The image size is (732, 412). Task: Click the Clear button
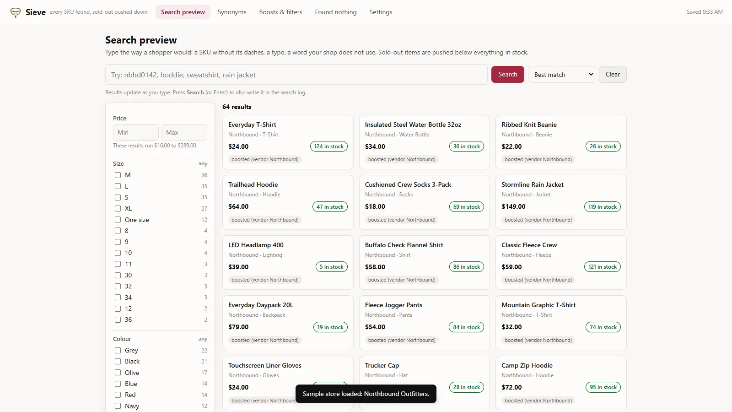(613, 74)
